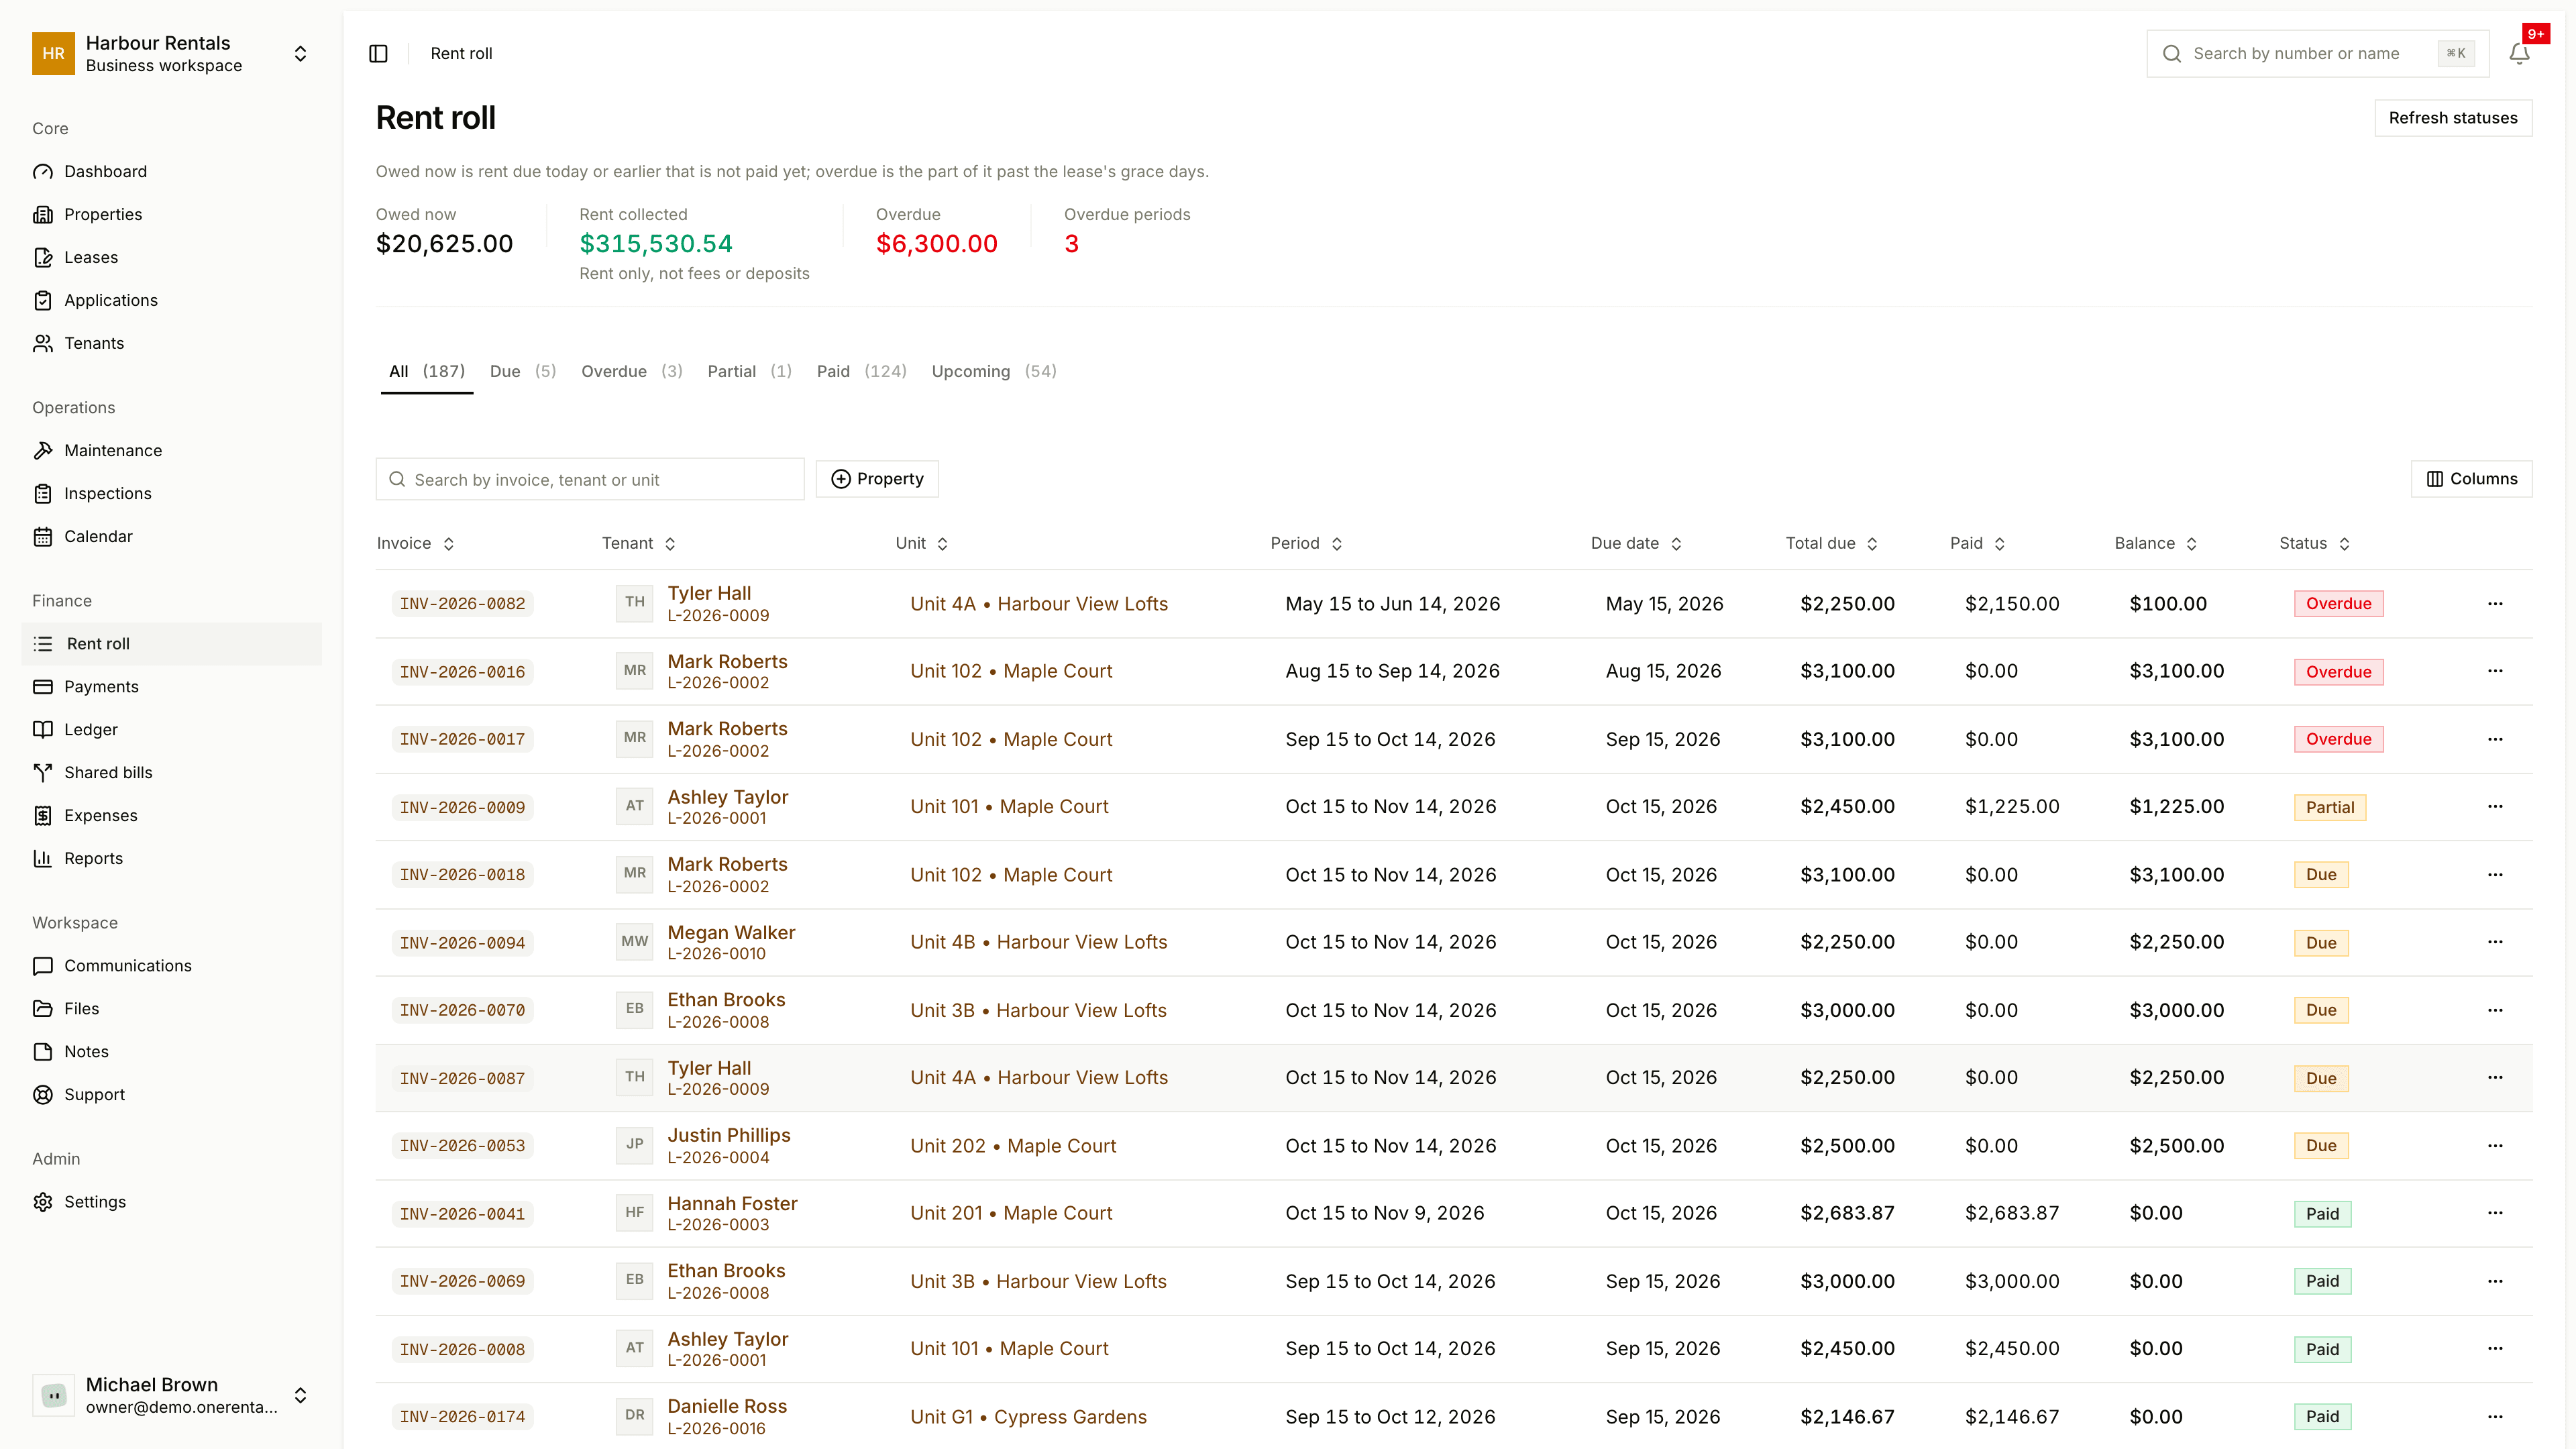The width and height of the screenshot is (2576, 1449).
Task: Open the Ledger page
Action: coord(172,730)
